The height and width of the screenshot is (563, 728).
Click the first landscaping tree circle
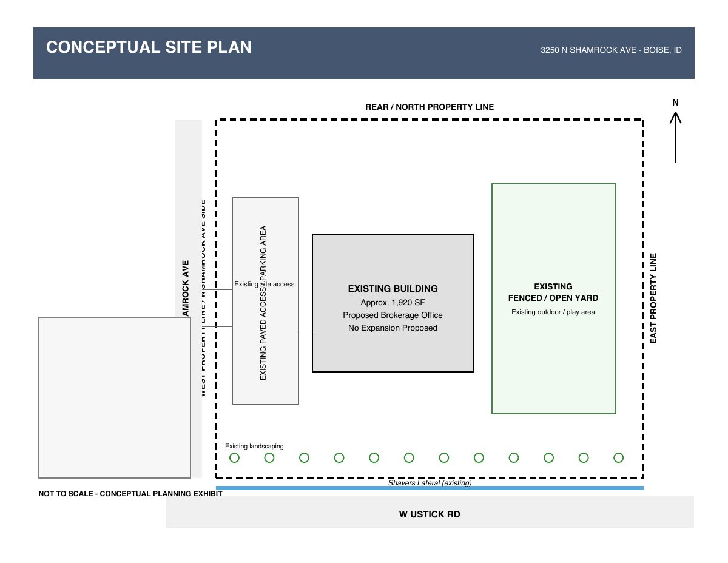[234, 457]
